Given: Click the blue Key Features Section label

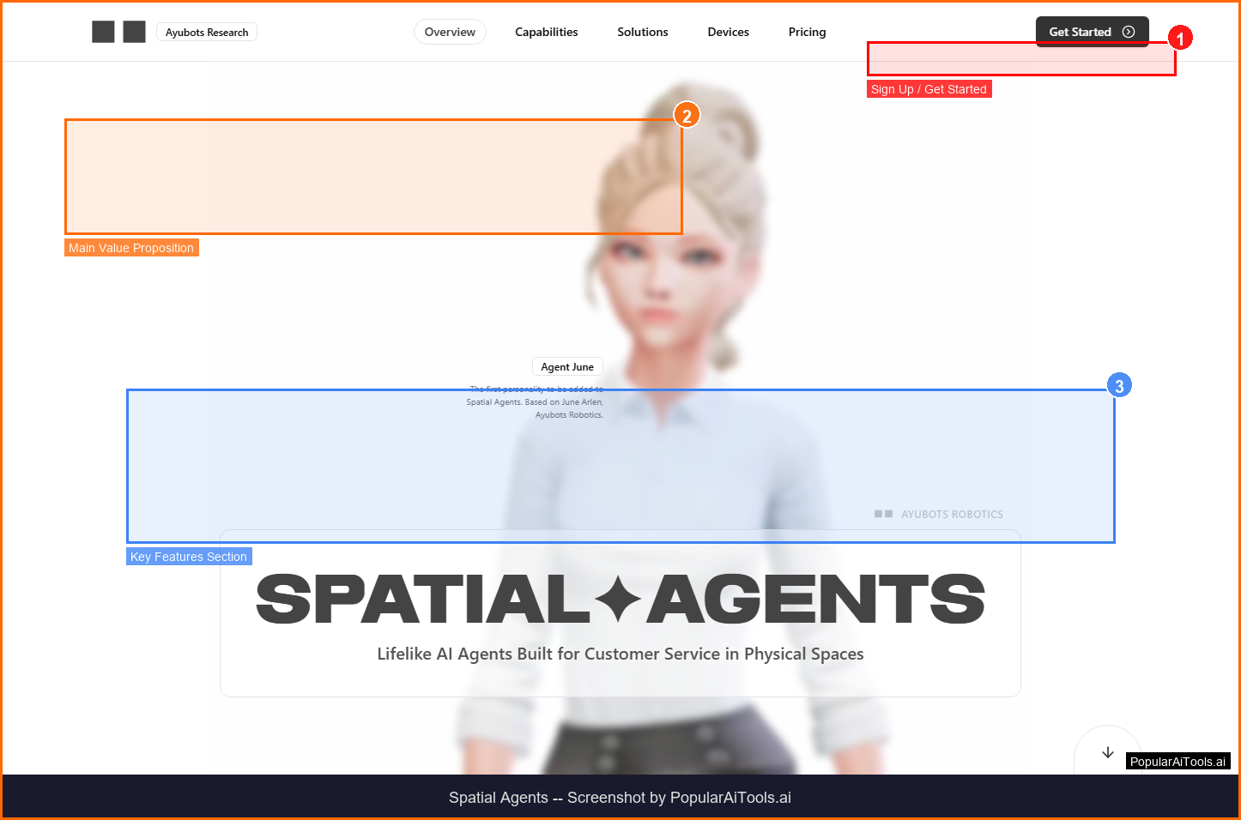Looking at the screenshot, I should click(x=189, y=557).
